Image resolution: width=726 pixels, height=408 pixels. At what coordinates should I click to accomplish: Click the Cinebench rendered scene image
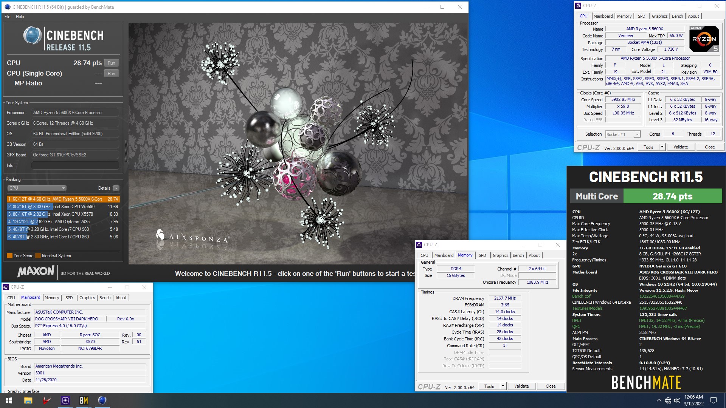pos(298,144)
